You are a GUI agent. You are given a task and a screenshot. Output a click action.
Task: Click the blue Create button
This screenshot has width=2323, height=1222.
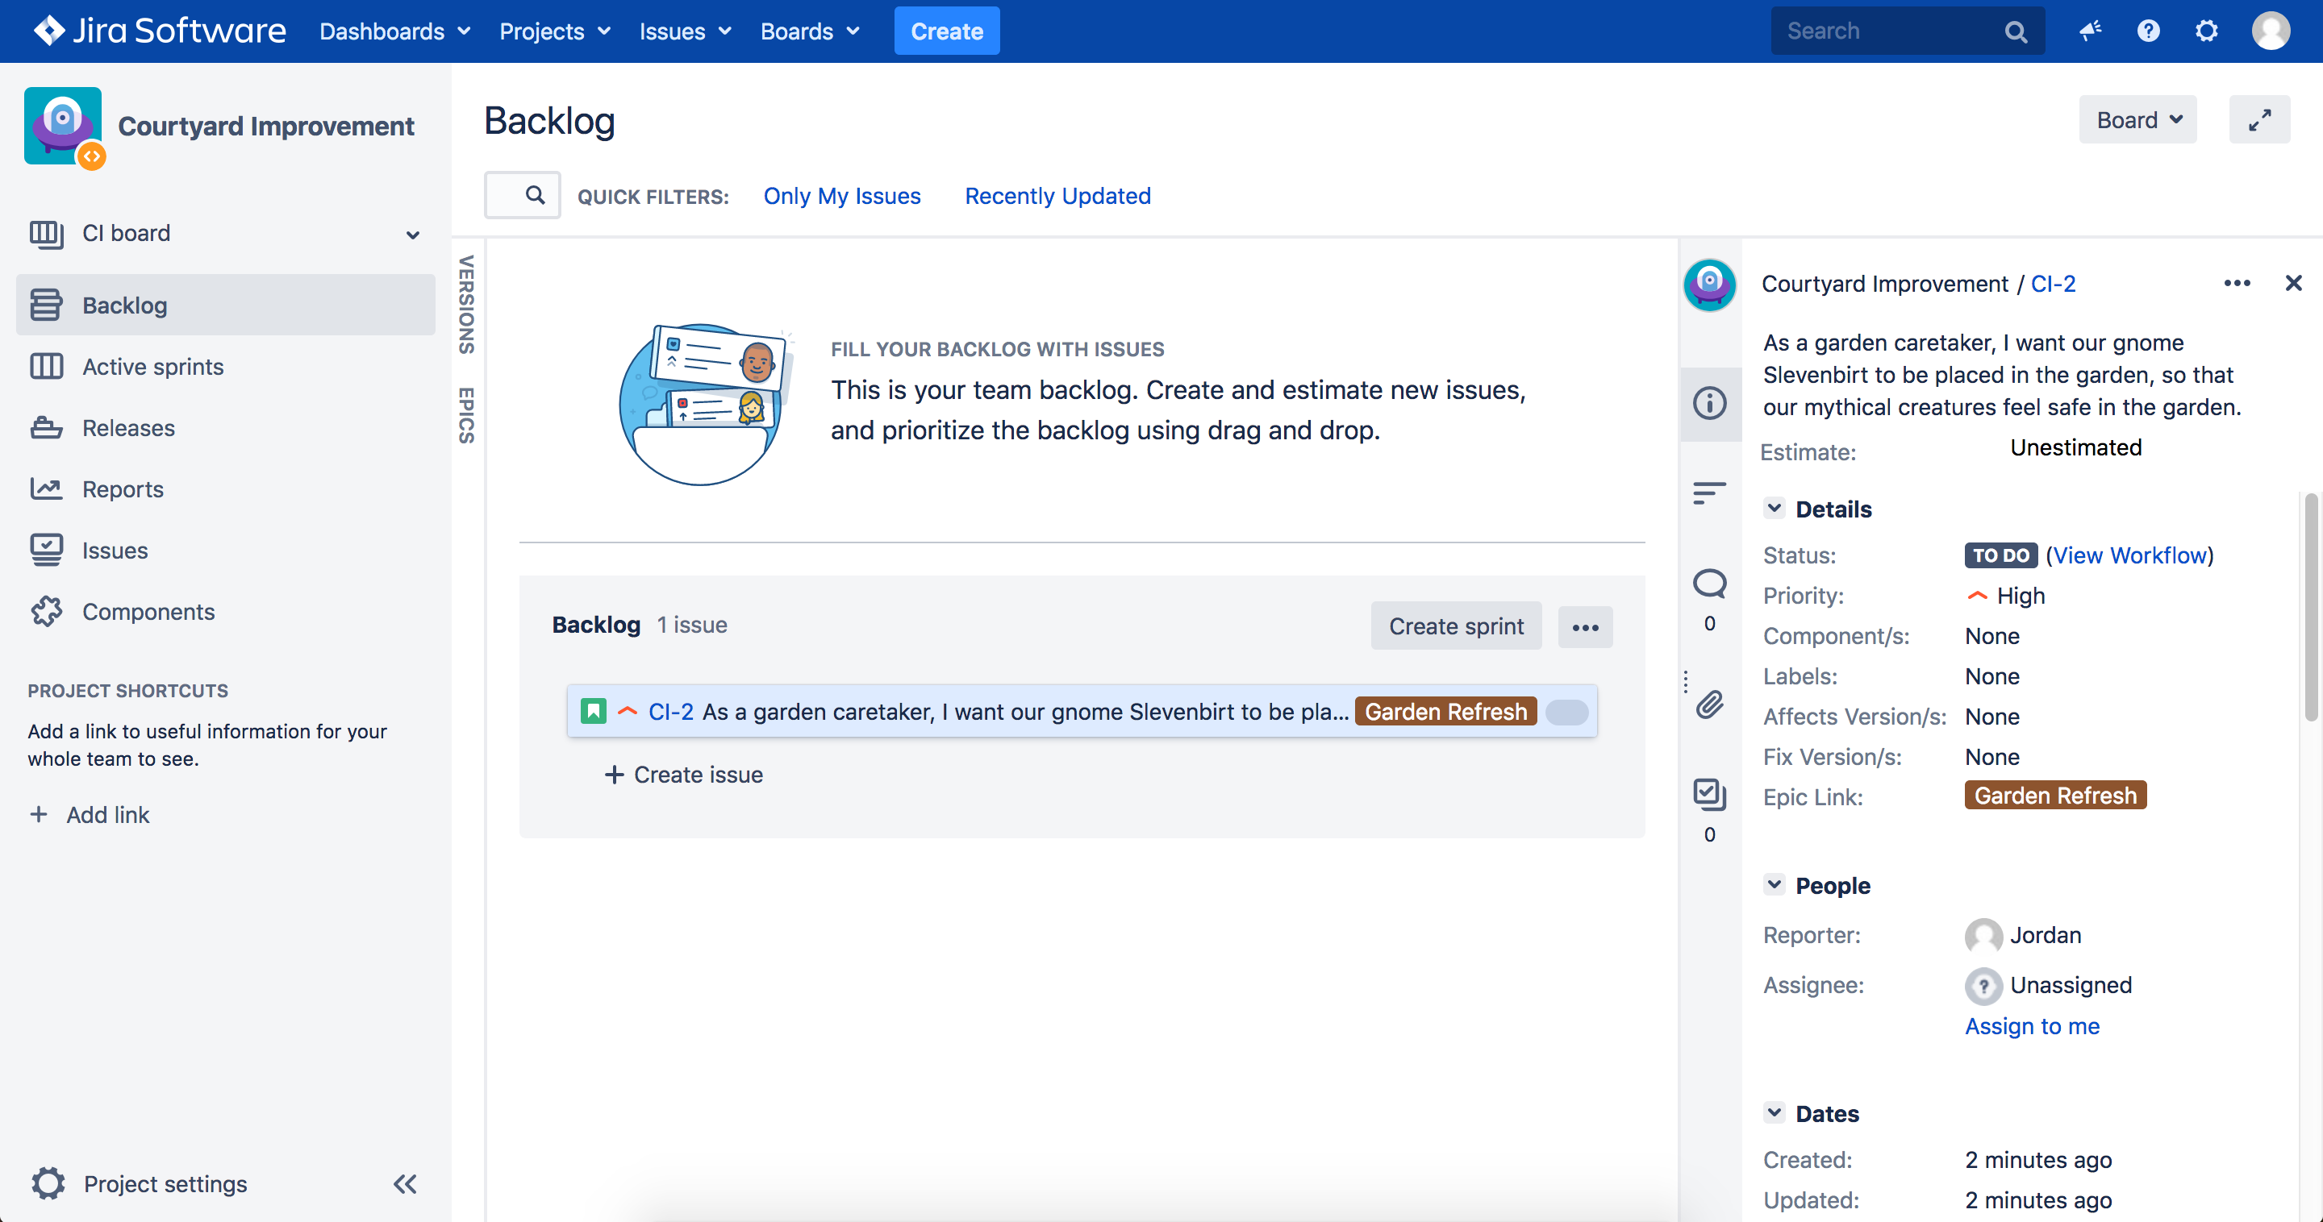947,31
